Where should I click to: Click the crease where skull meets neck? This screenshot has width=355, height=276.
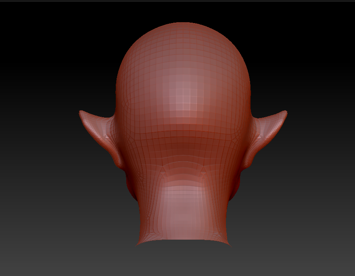click(183, 165)
